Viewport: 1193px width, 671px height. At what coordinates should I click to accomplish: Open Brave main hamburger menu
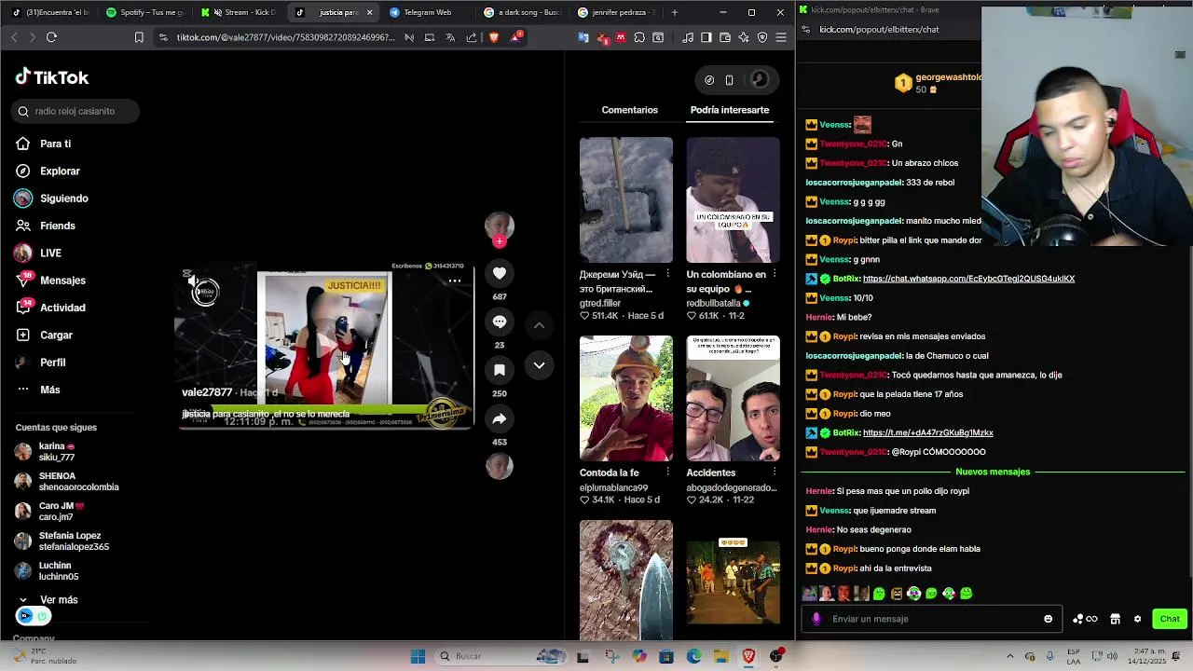(x=781, y=37)
